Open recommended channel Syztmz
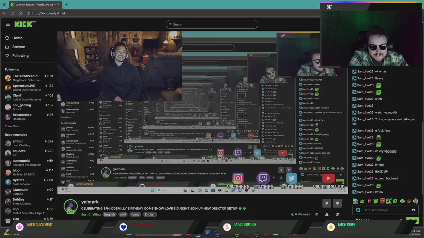 pos(29,182)
